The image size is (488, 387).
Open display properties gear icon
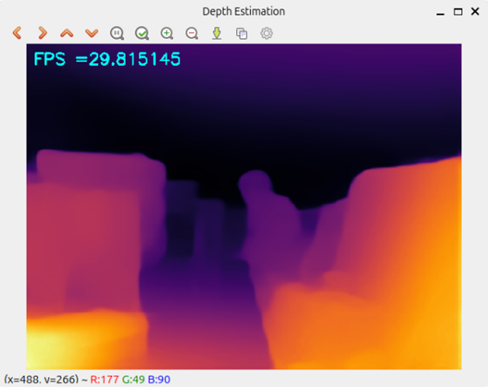point(266,33)
